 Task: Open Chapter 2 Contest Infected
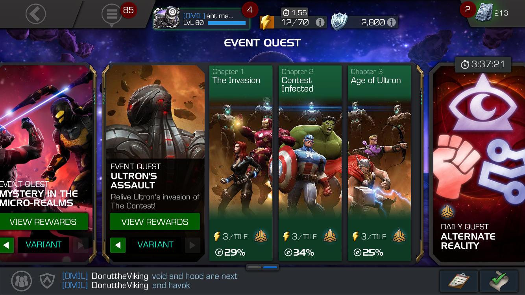310,163
